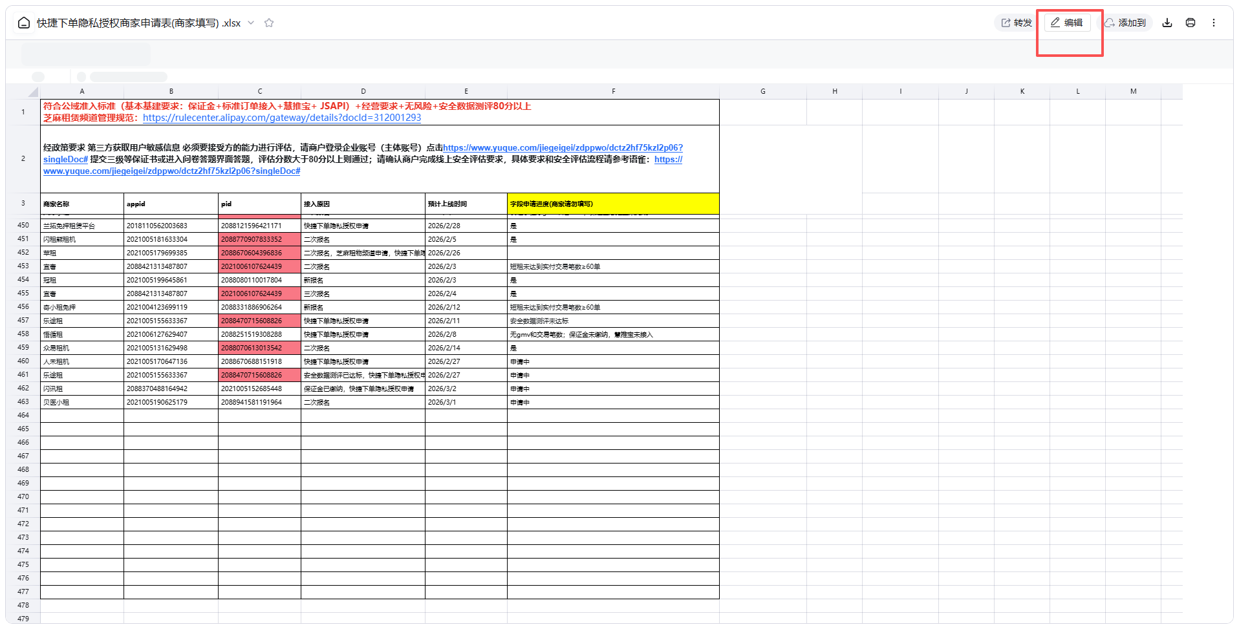
Task: Open the rulecenter.alipay.com link in row 1
Action: coord(281,118)
